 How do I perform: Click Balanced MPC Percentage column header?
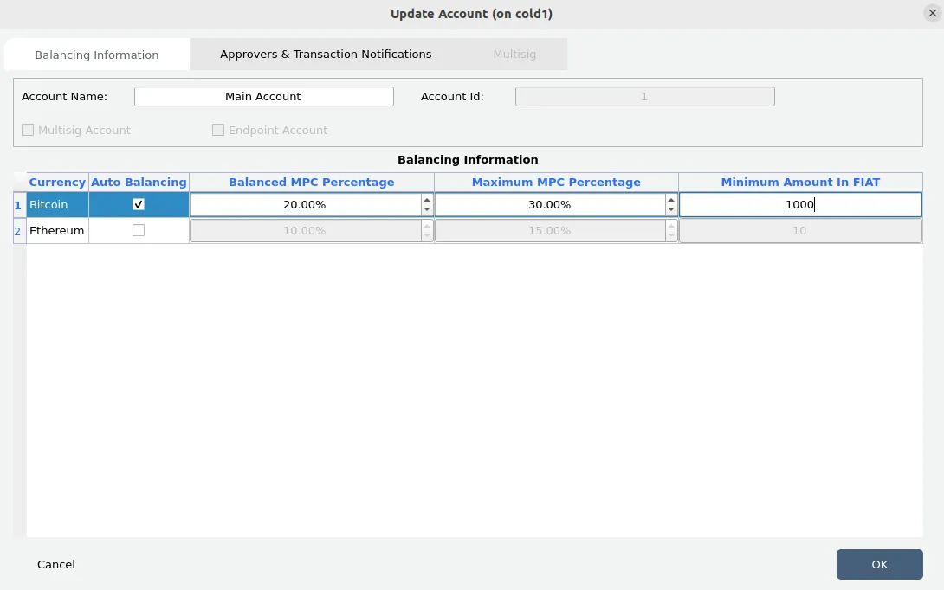point(311,183)
